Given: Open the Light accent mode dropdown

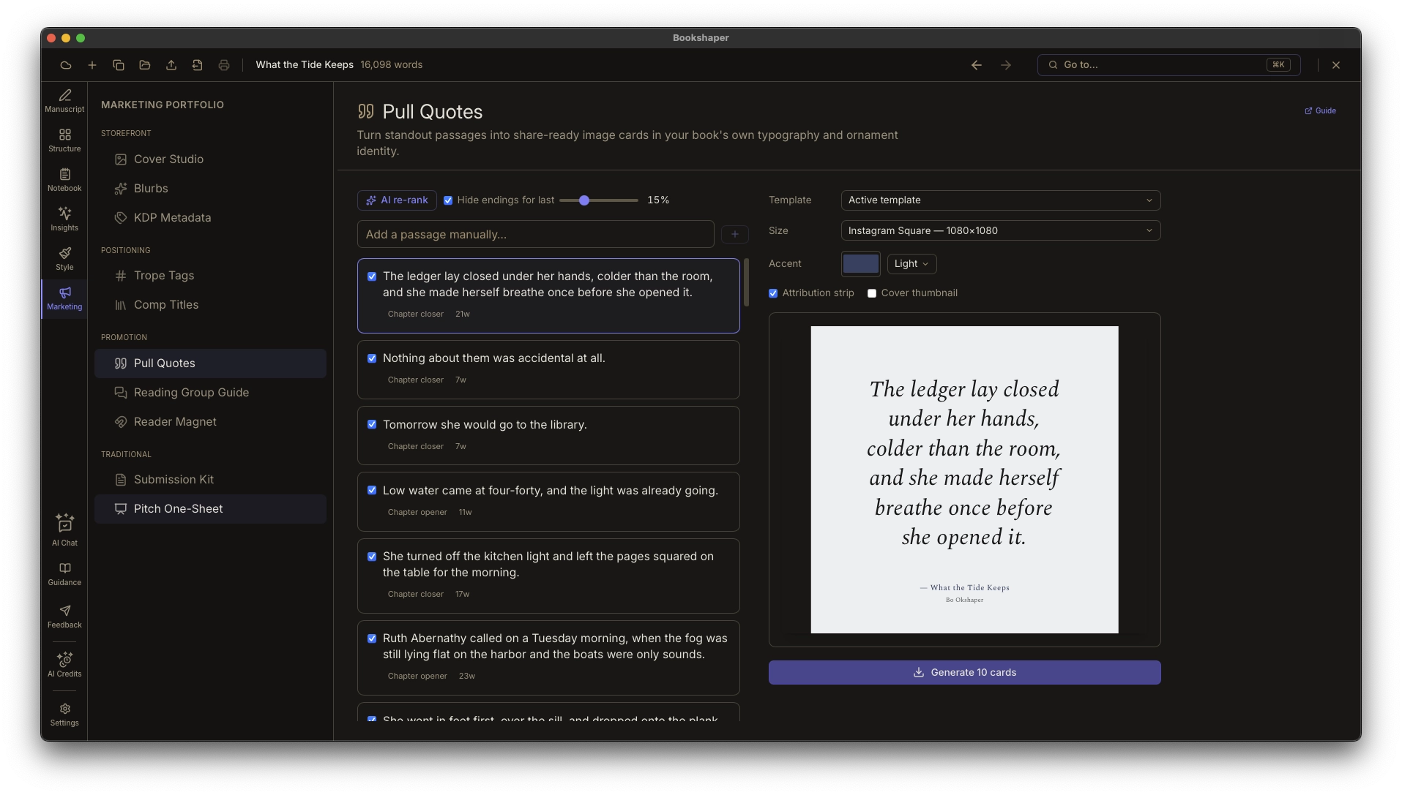Looking at the screenshot, I should (911, 264).
